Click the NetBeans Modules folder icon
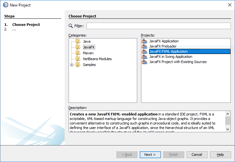235x162 pixels. coord(78,59)
